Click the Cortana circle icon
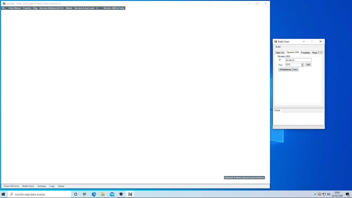352x198 pixels. pos(76,194)
